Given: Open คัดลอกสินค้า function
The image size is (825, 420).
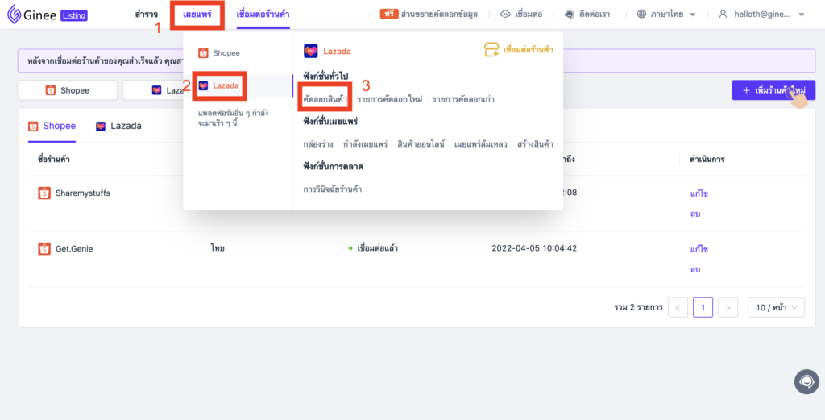Looking at the screenshot, I should [x=325, y=99].
